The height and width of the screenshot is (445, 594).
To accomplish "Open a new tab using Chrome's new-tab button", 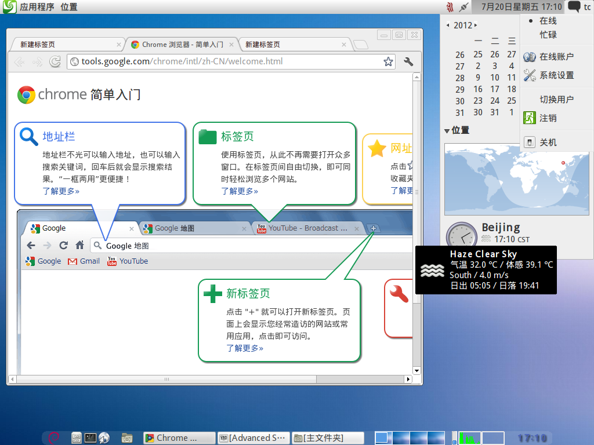I will (361, 45).
